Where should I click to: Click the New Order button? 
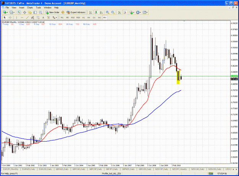(52, 12)
